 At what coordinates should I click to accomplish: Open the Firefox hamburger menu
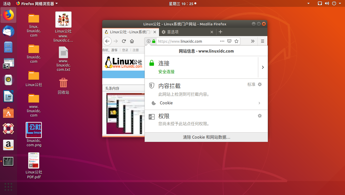pos(263,41)
